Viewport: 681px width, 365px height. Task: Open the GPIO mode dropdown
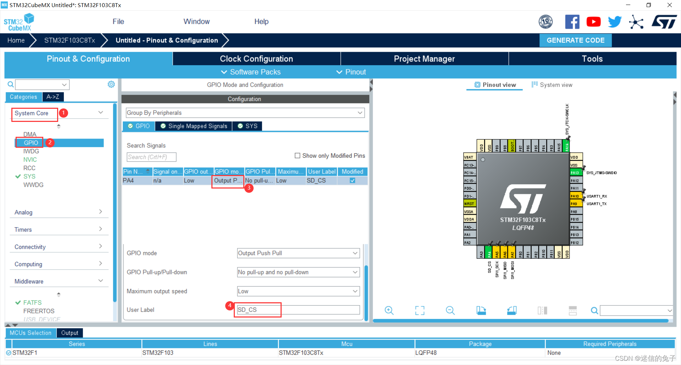pos(298,253)
